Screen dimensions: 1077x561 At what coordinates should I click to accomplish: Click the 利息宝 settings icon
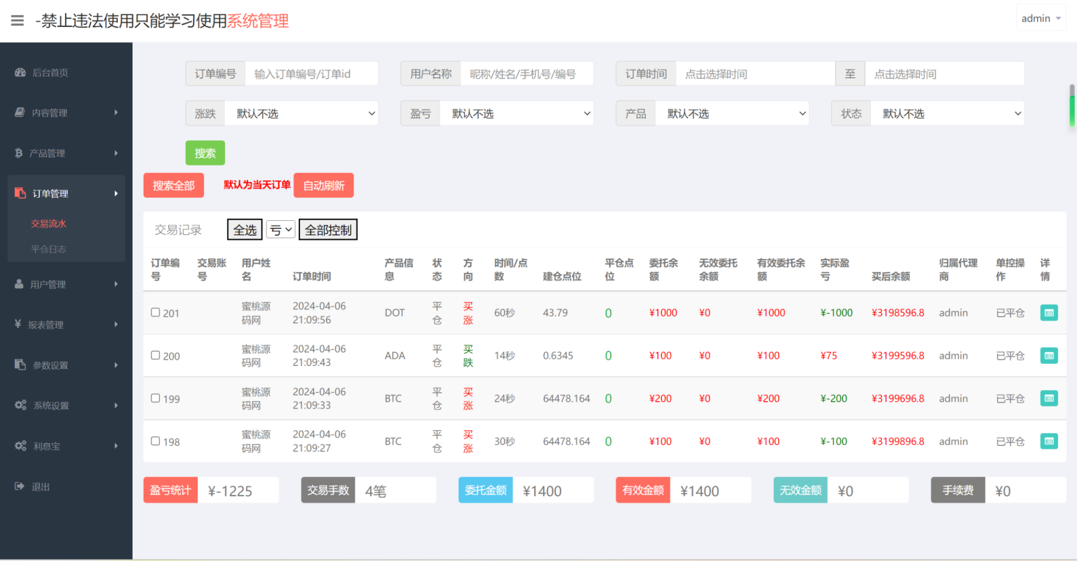[20, 446]
